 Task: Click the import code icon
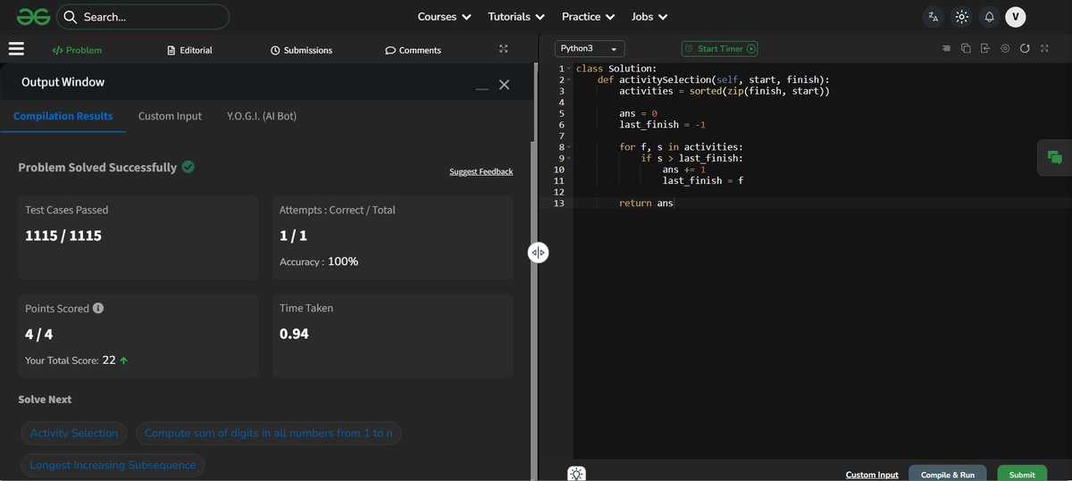[x=985, y=49]
